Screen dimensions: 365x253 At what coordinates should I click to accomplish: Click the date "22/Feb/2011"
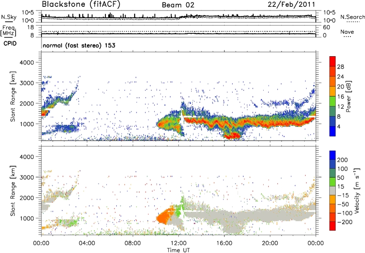tap(292, 5)
